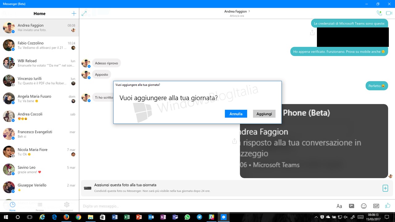
Task: Click the taskbar clock 08:08:13
Action: 373,217
